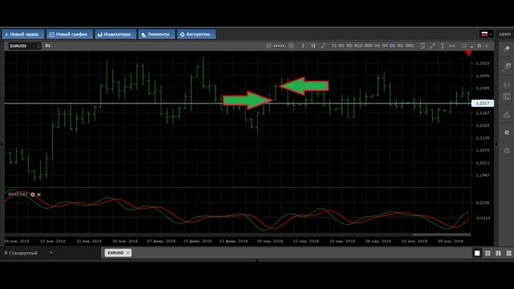Switch to the line chart type
Image resolution: width=514 pixels, height=289 pixels.
point(303,46)
